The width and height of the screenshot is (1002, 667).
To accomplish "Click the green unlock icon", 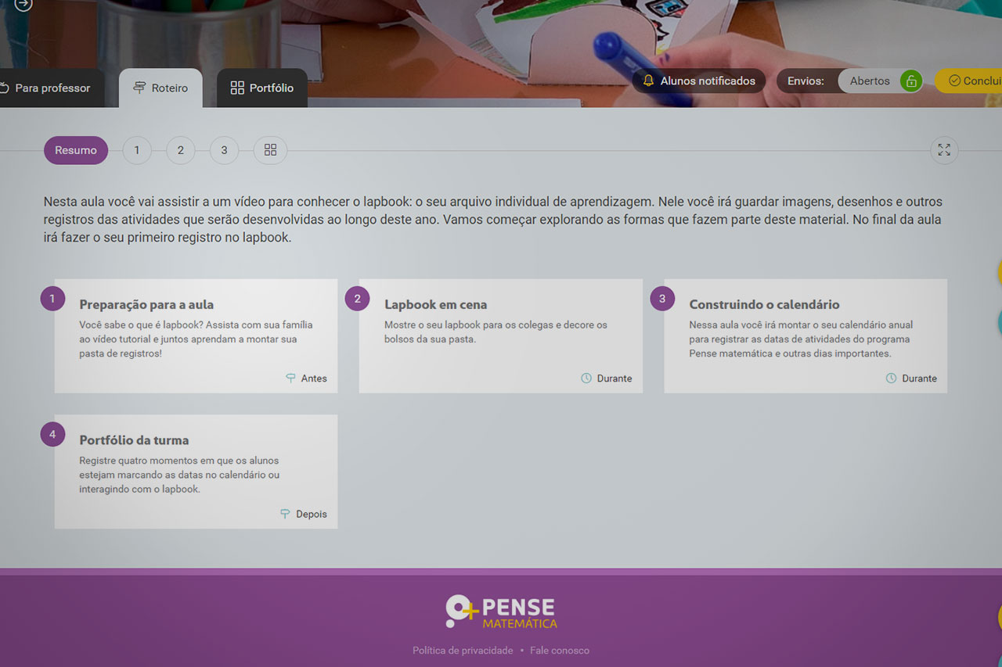I will [x=910, y=81].
